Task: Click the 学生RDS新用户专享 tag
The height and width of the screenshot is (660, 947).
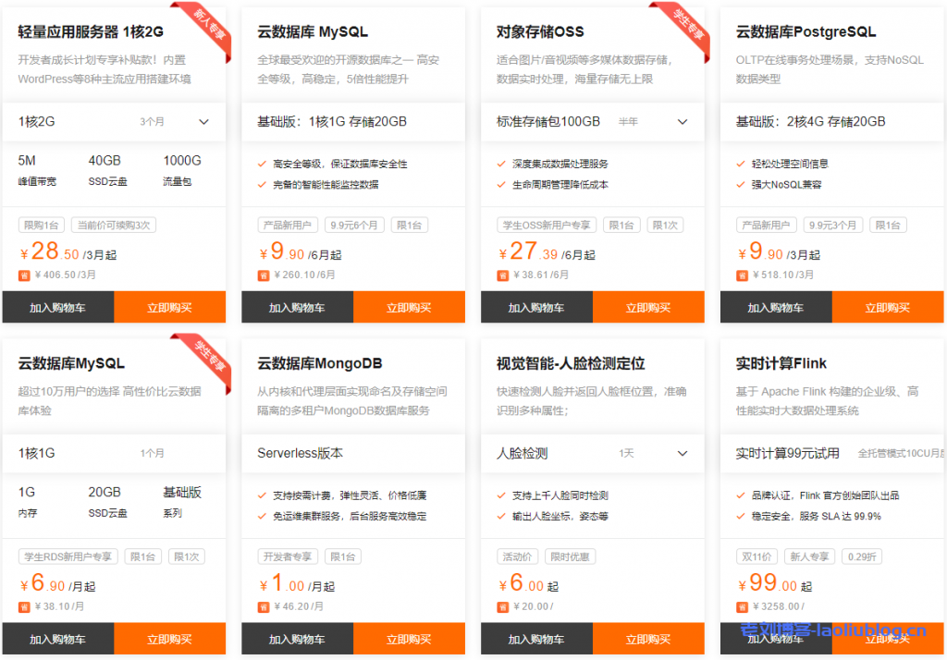Action: 68,556
